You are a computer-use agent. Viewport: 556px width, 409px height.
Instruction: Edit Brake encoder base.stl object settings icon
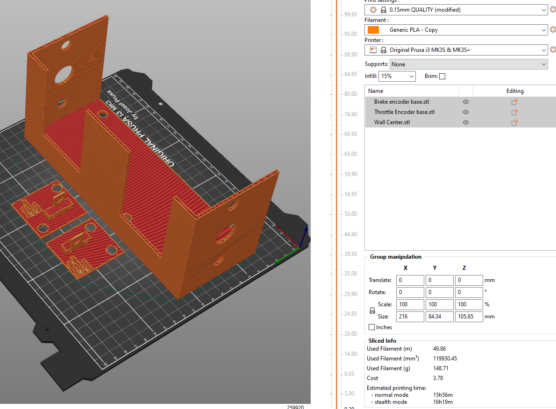514,102
